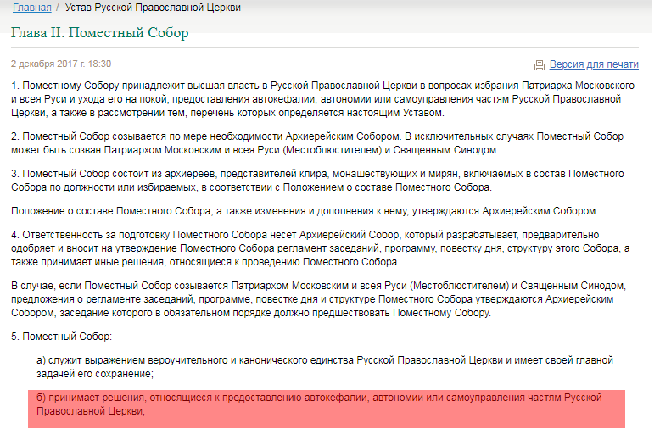The height and width of the screenshot is (429, 660).
Task: Open the Главная breadcrumb link
Action: click(31, 8)
